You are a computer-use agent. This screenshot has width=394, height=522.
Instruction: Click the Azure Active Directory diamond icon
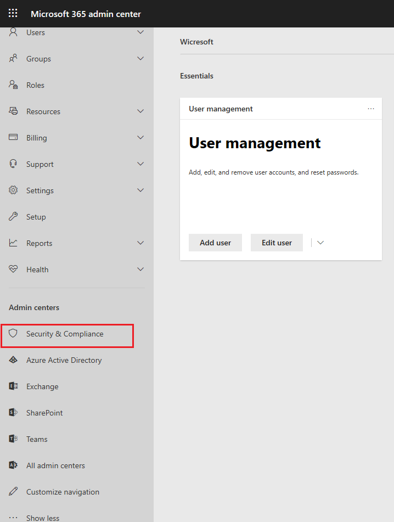pyautogui.click(x=13, y=360)
